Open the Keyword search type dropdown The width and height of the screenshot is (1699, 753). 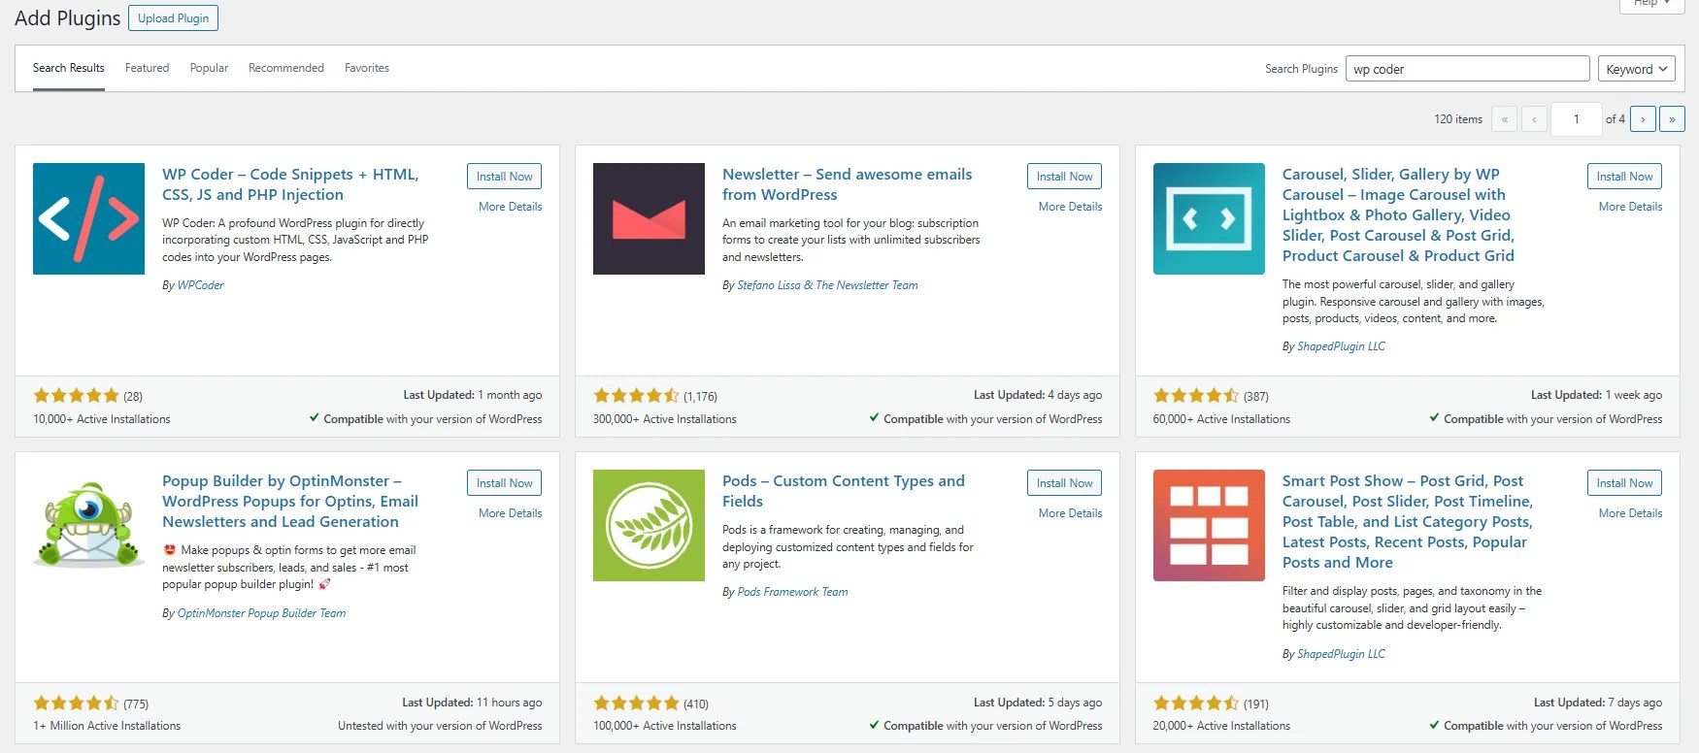(x=1636, y=69)
